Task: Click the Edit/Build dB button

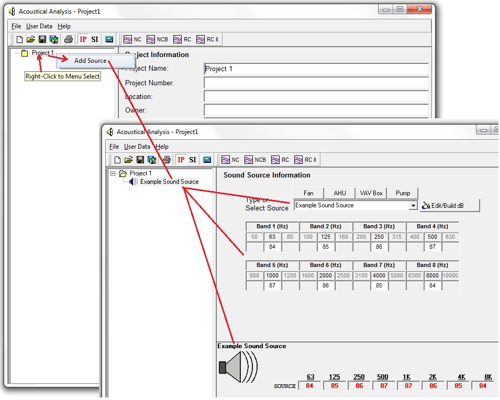Action: [x=450, y=206]
